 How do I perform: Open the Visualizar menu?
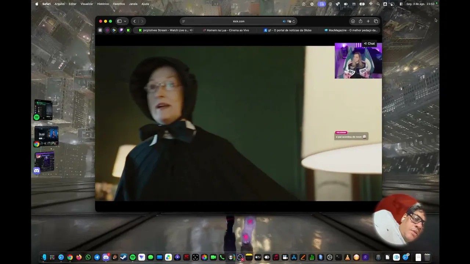point(87,4)
